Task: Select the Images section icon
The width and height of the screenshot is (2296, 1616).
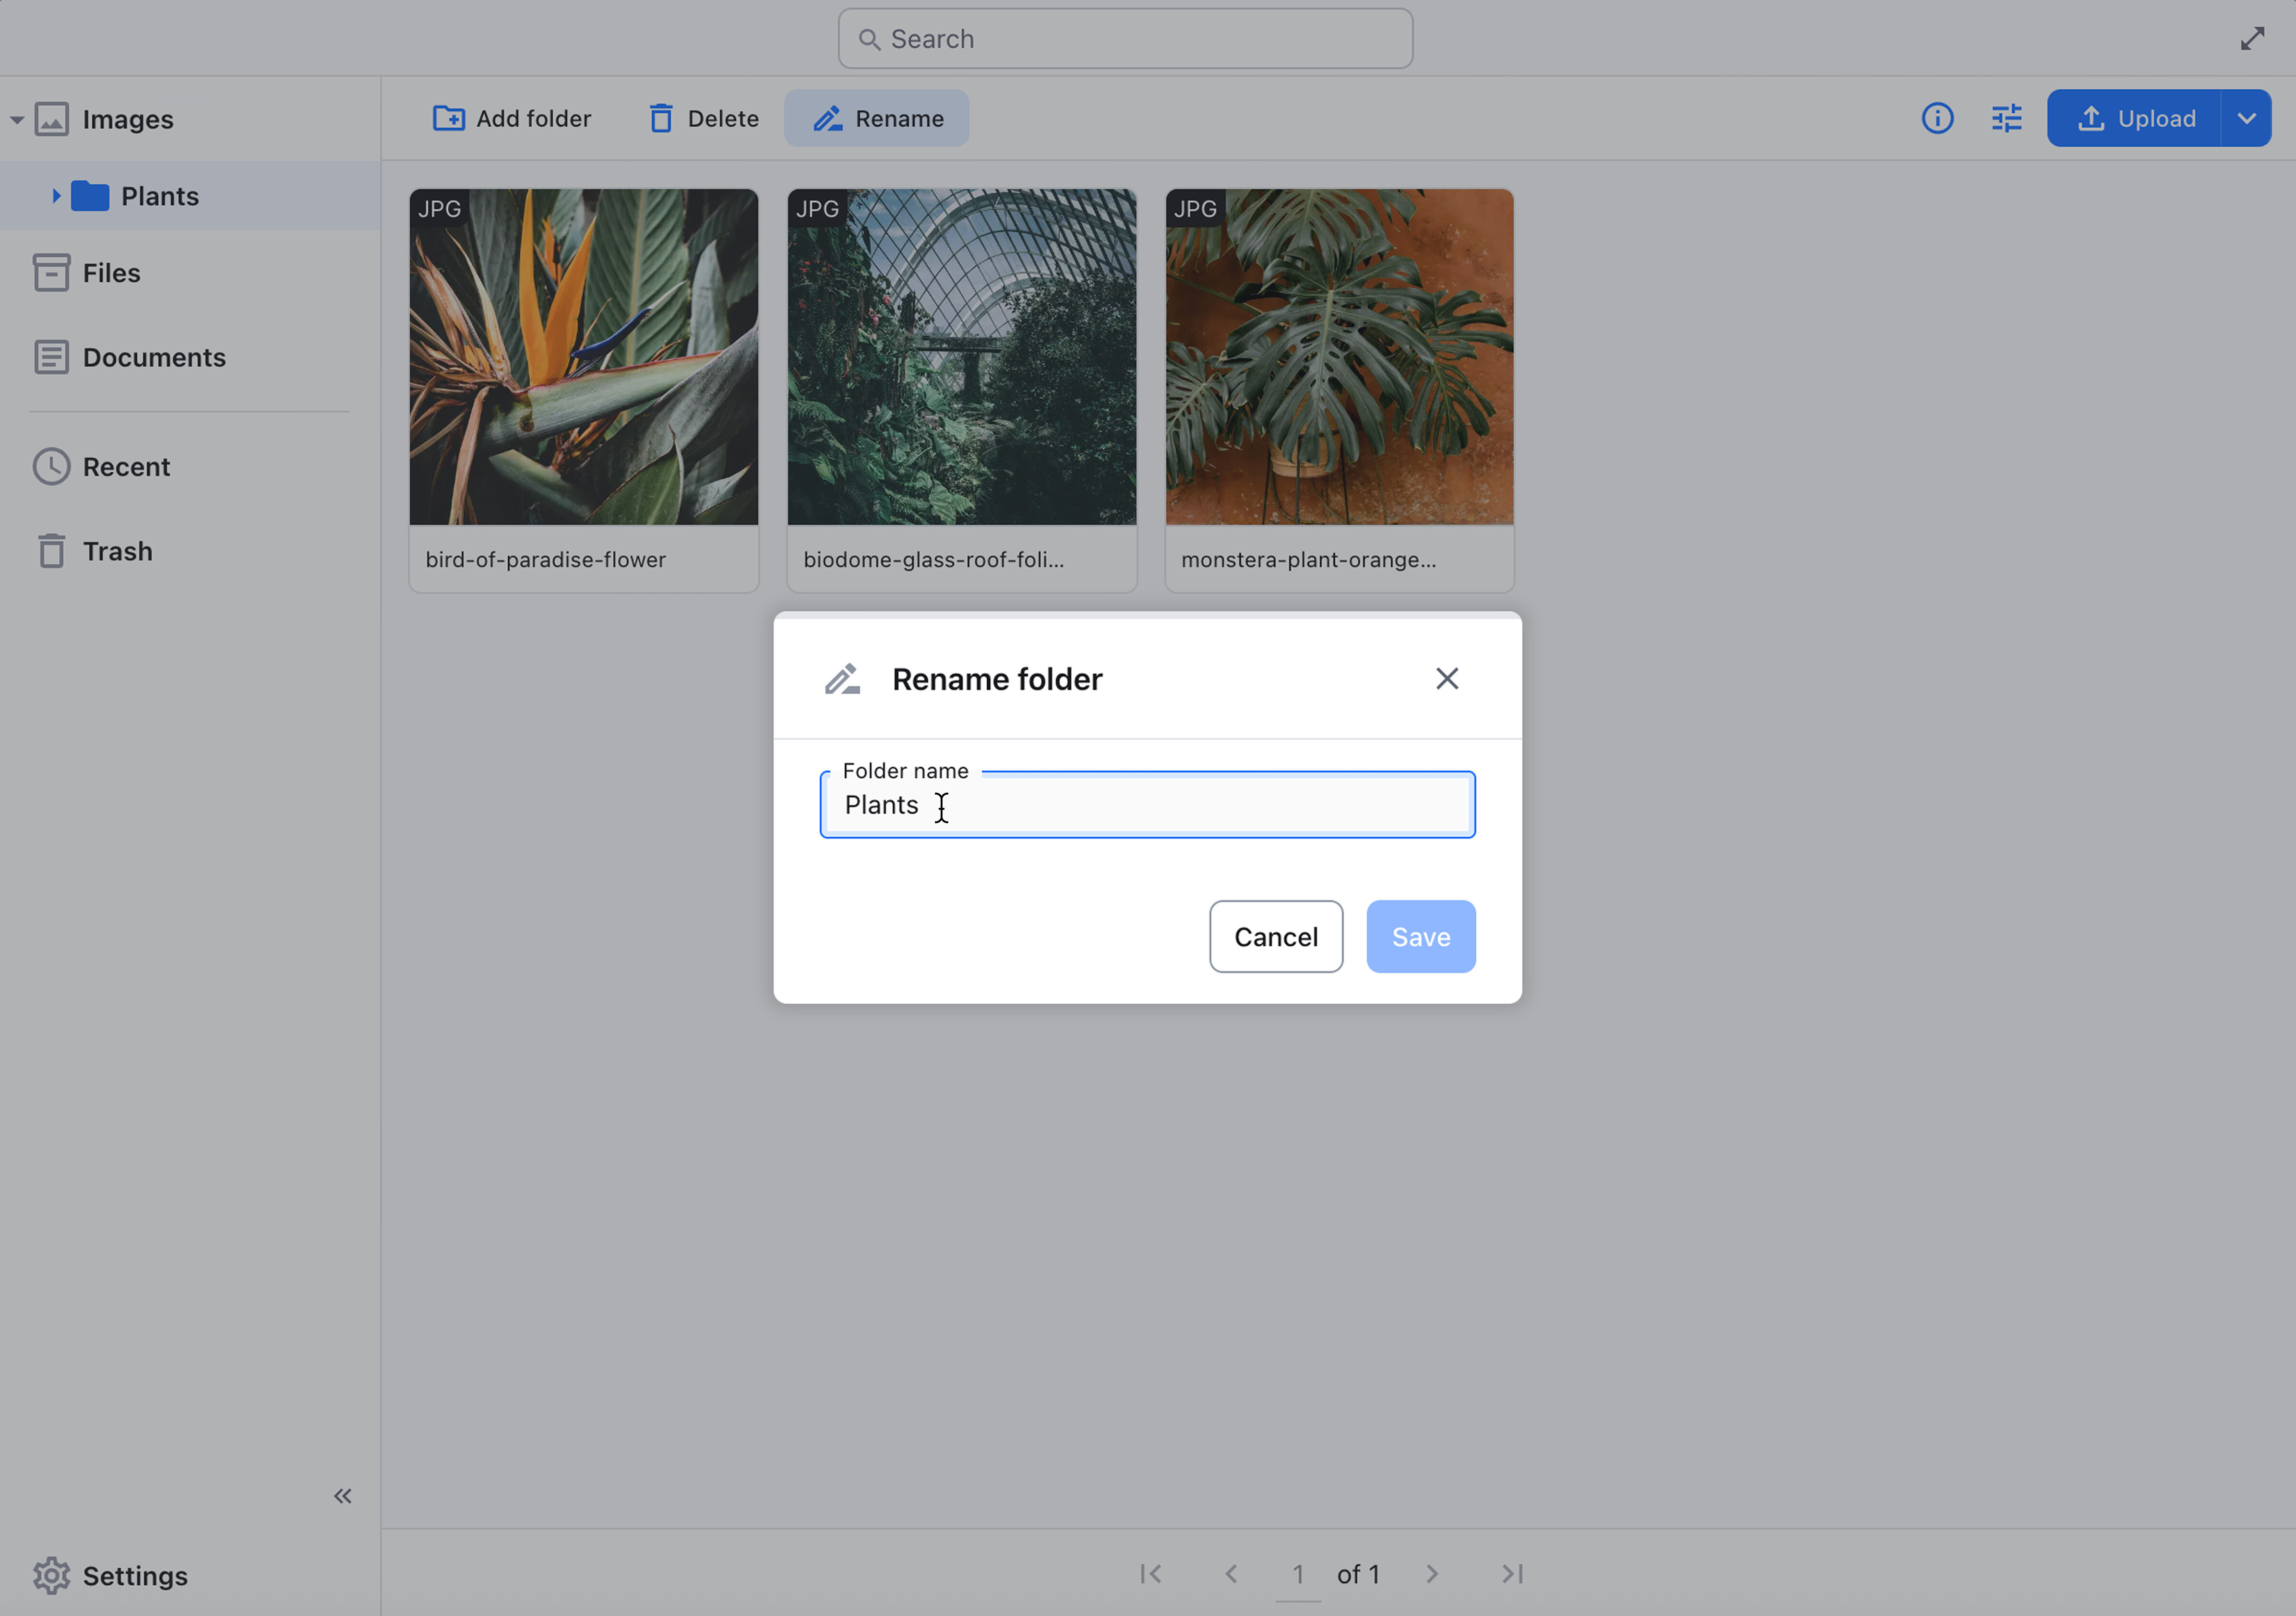Action: [52, 119]
